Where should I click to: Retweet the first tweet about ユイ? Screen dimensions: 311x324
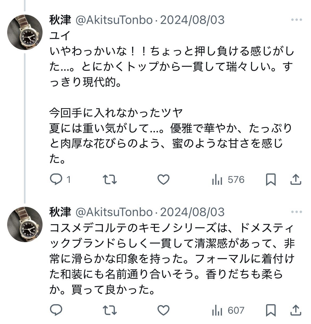coord(110,180)
